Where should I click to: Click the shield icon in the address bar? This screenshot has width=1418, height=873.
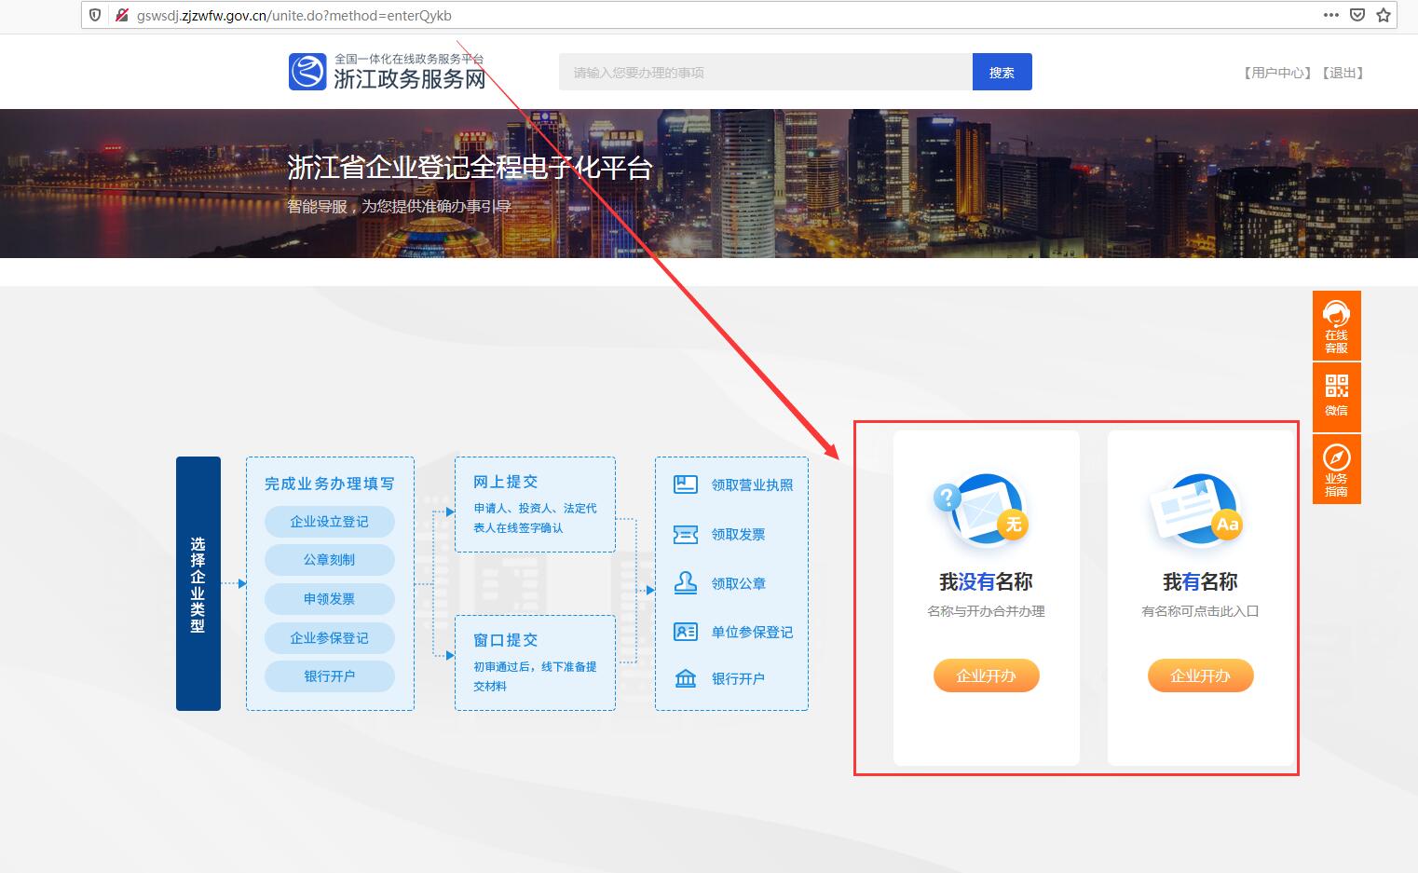(x=94, y=15)
